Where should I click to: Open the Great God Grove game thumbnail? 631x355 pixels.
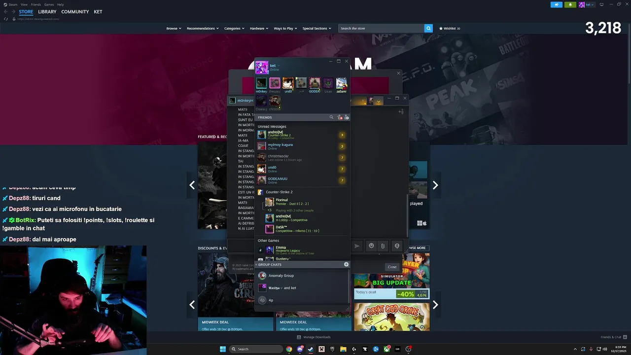tap(391, 317)
